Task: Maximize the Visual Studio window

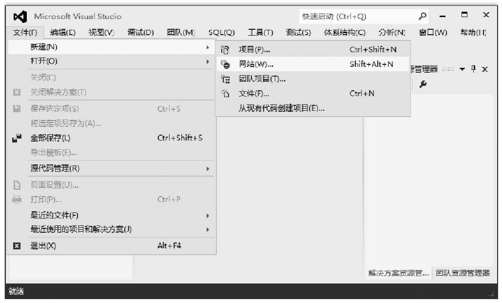Action: [464, 15]
